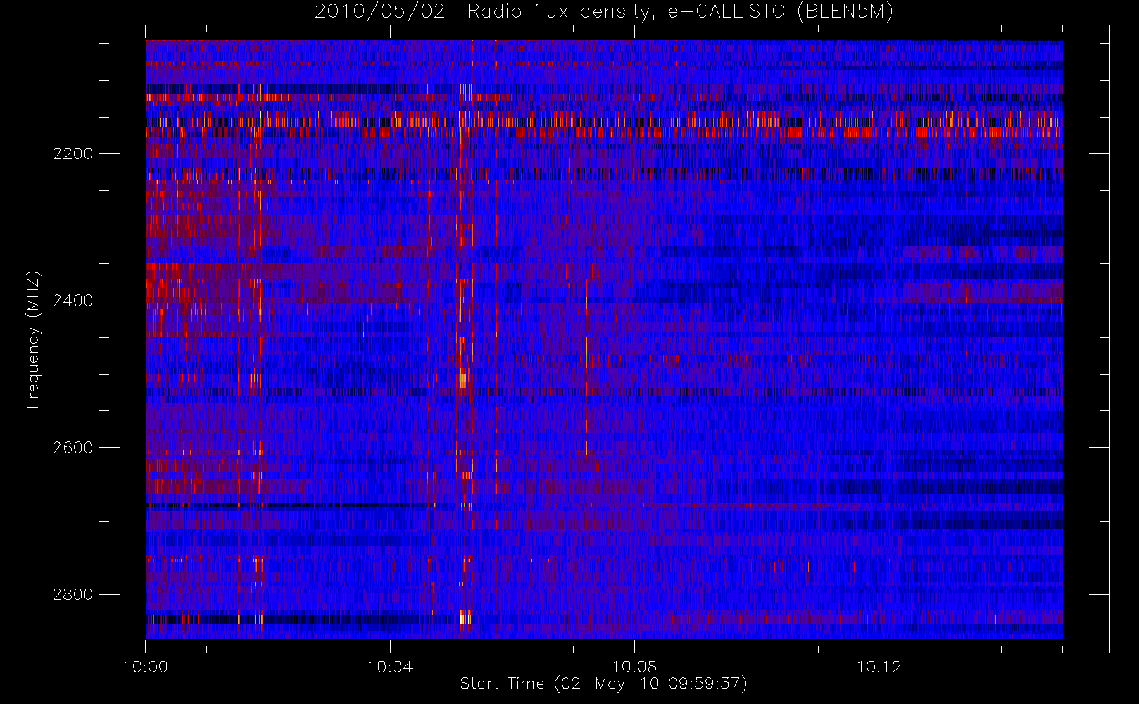Click the 10:12 time tick label
The height and width of the screenshot is (704, 1139).
coord(879,667)
